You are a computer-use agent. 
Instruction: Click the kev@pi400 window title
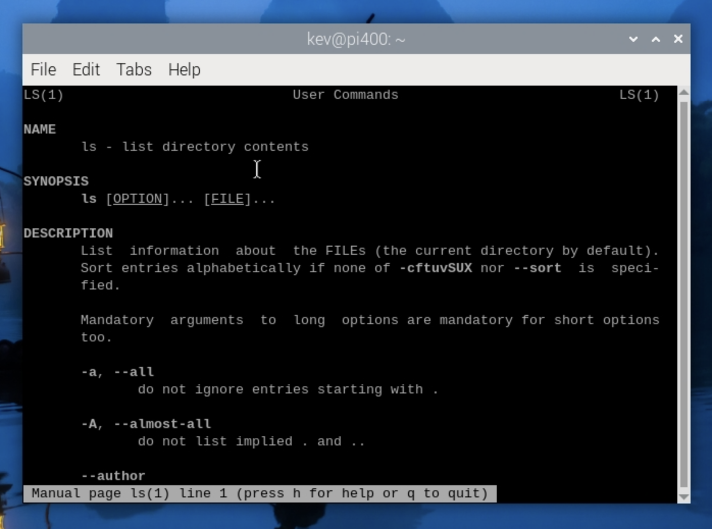click(356, 38)
